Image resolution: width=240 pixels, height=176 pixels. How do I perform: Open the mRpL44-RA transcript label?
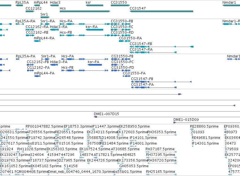coord(44,38)
